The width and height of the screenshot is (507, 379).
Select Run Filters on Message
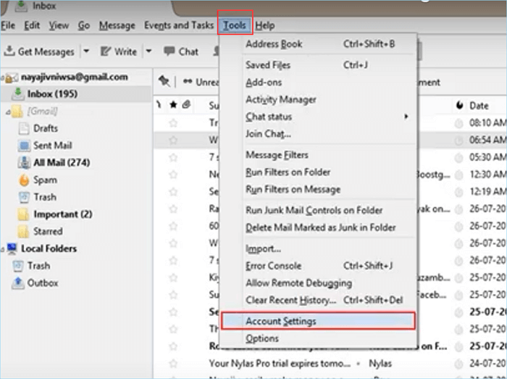pyautogui.click(x=318, y=189)
